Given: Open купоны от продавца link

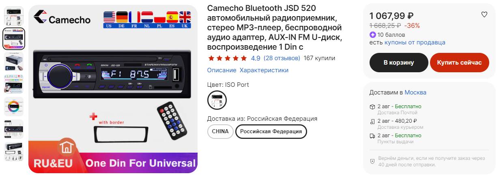Looking at the screenshot, I should 415,42.
